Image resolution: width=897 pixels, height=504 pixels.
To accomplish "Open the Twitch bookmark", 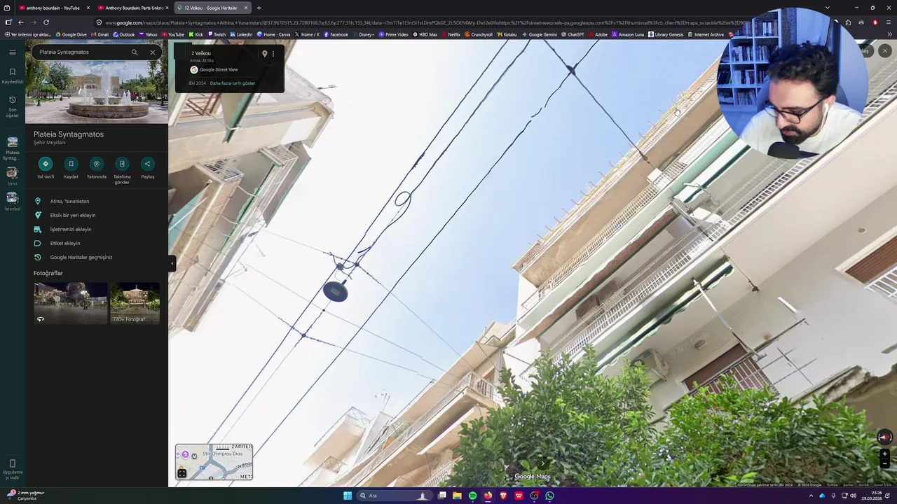I will tap(217, 34).
